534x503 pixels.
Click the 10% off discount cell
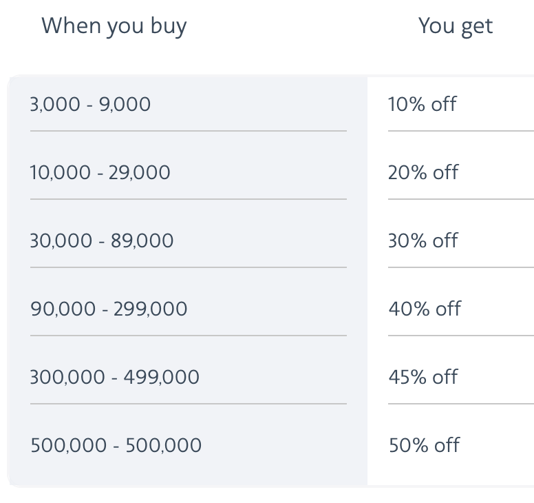[422, 105]
